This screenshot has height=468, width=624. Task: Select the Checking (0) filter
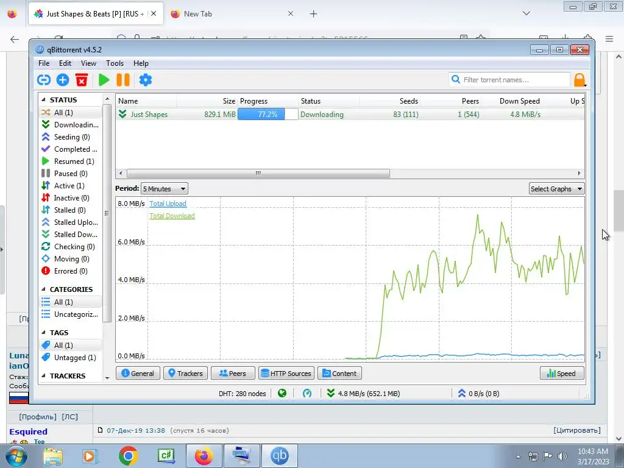coord(71,247)
